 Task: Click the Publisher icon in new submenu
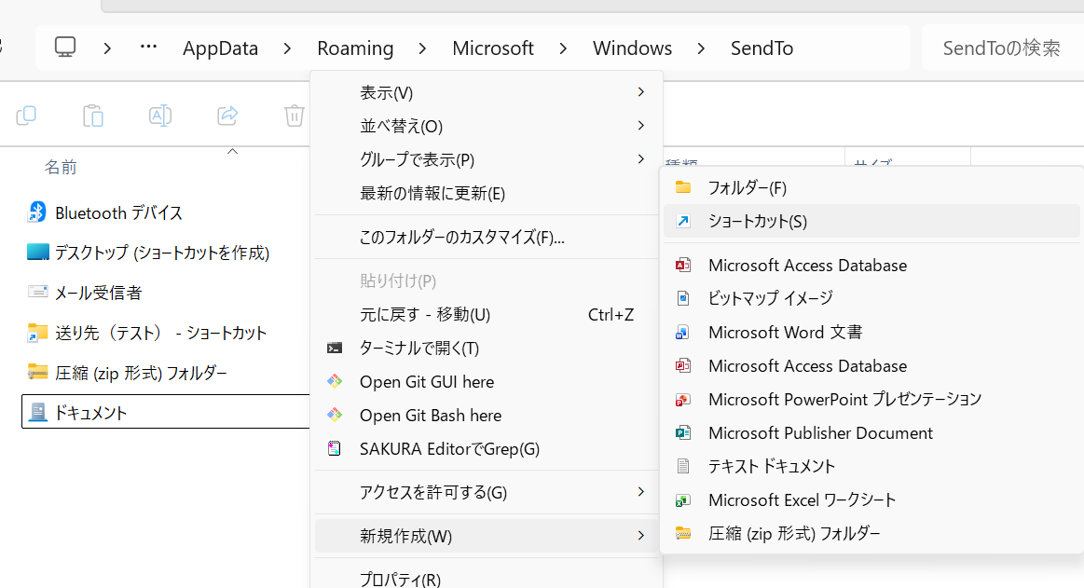click(683, 432)
